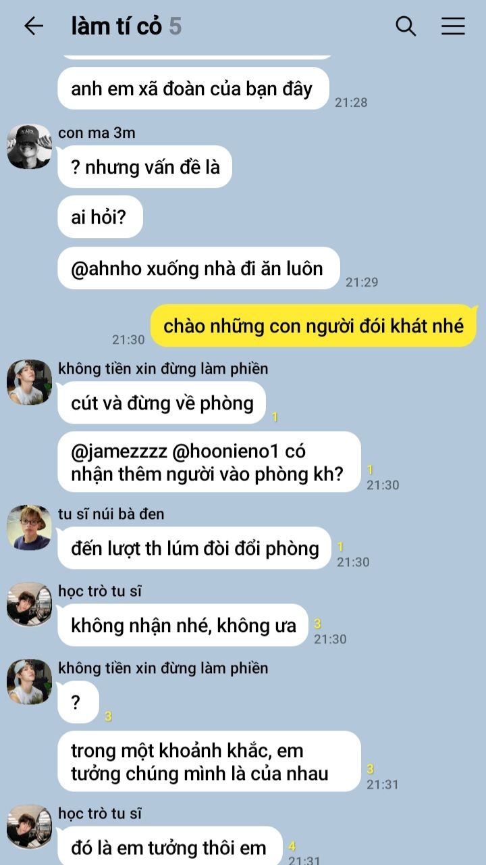The height and width of the screenshot is (865, 486).
Task: Tap sender name con ma 3m
Action: pos(97,132)
